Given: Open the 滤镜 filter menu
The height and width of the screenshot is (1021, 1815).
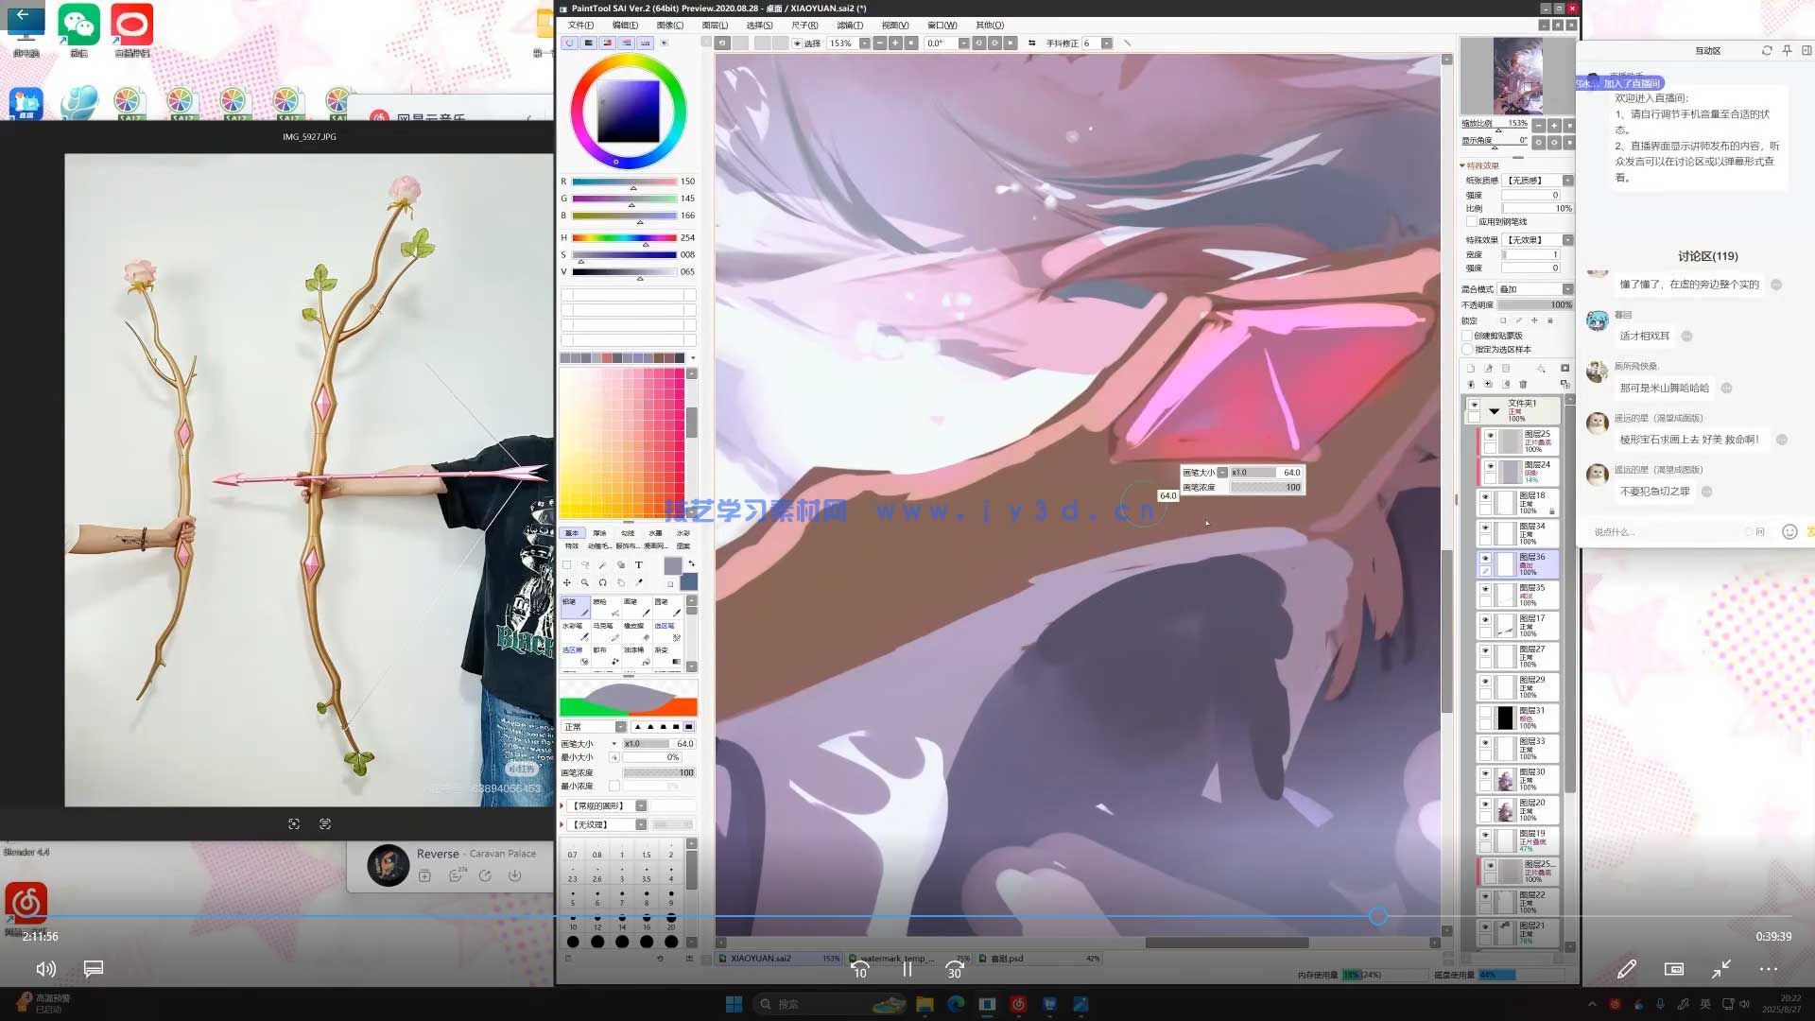Looking at the screenshot, I should click(x=849, y=26).
